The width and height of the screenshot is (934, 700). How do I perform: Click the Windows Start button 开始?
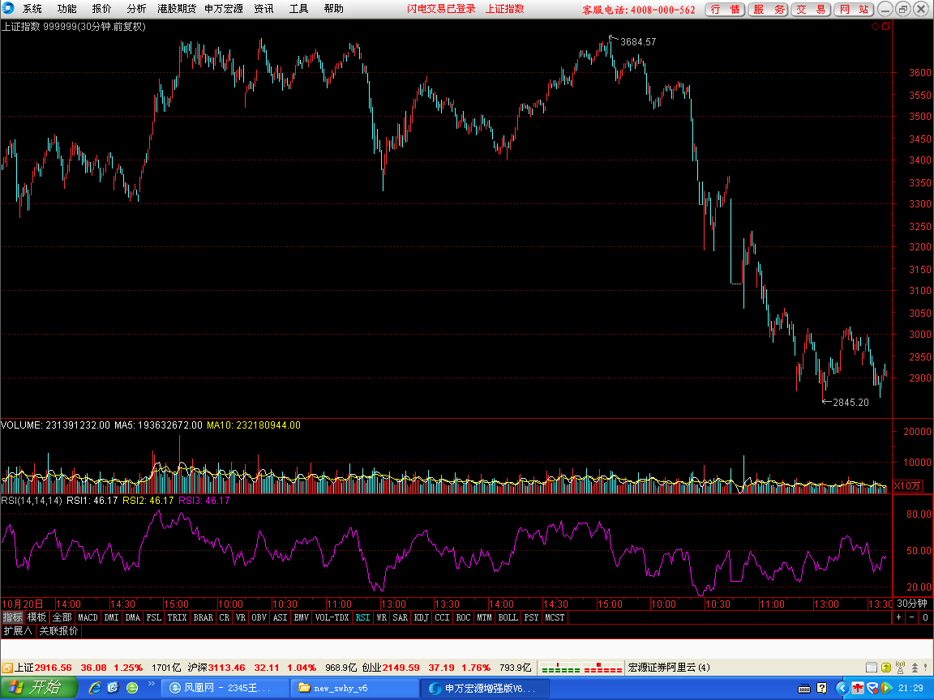pyautogui.click(x=39, y=688)
